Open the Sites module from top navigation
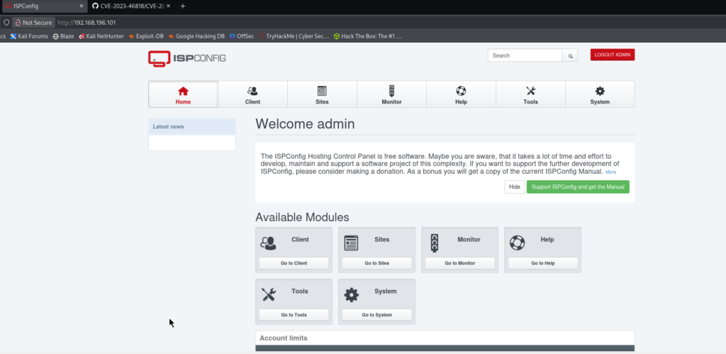 point(322,94)
